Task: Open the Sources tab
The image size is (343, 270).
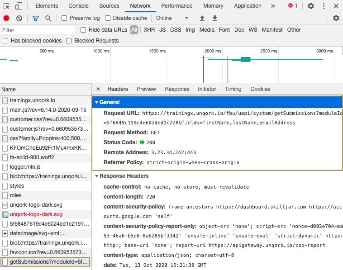Action: pyautogui.click(x=109, y=6)
